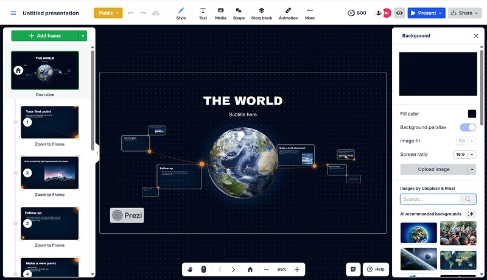This screenshot has width=487, height=280.
Task: Click the Present button
Action: 426,13
